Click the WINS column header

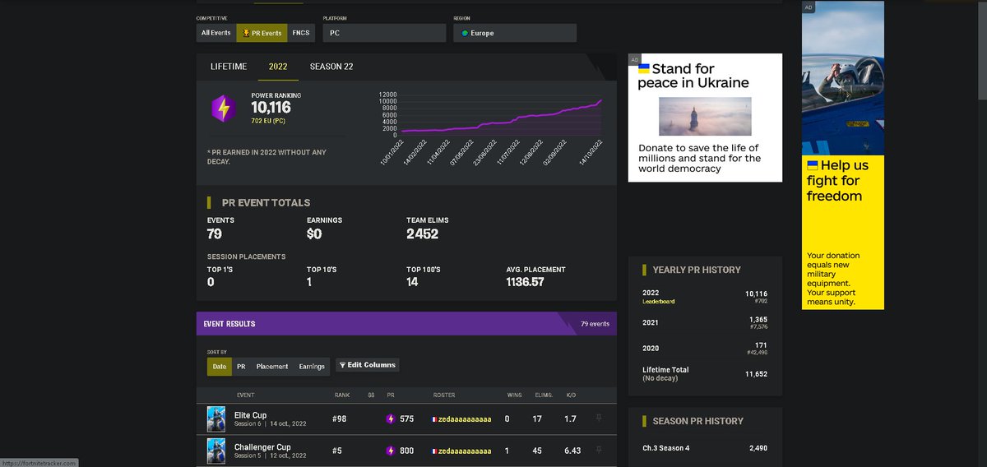click(x=514, y=395)
